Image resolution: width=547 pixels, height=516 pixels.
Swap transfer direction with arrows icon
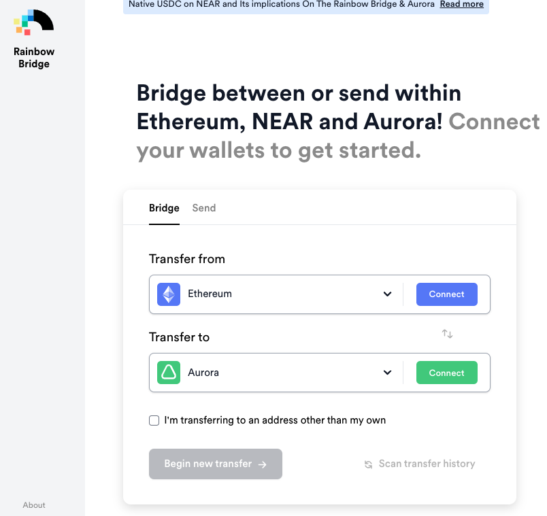pos(447,334)
